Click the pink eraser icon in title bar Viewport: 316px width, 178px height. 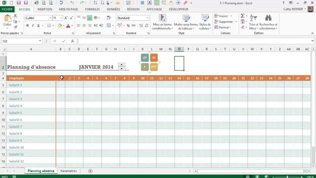pos(186,3)
